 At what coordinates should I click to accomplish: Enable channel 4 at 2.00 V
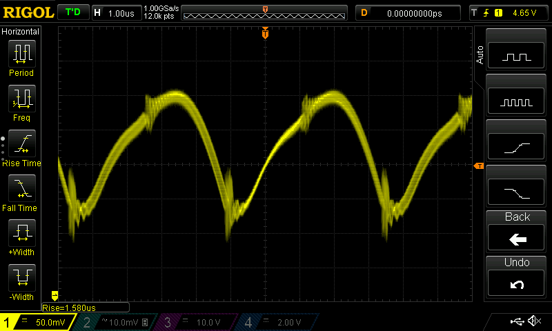coord(278,322)
